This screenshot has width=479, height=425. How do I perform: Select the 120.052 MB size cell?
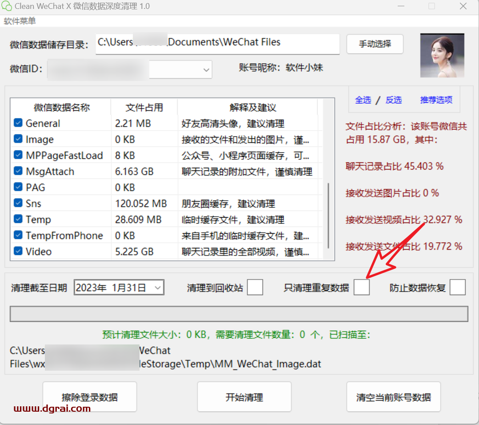pyautogui.click(x=141, y=203)
